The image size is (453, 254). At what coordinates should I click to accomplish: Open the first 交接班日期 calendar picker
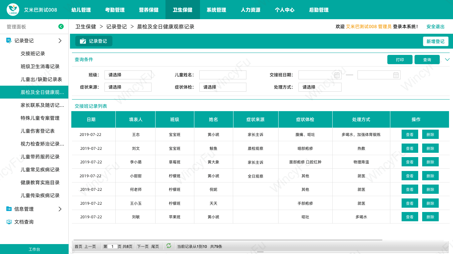(337, 75)
